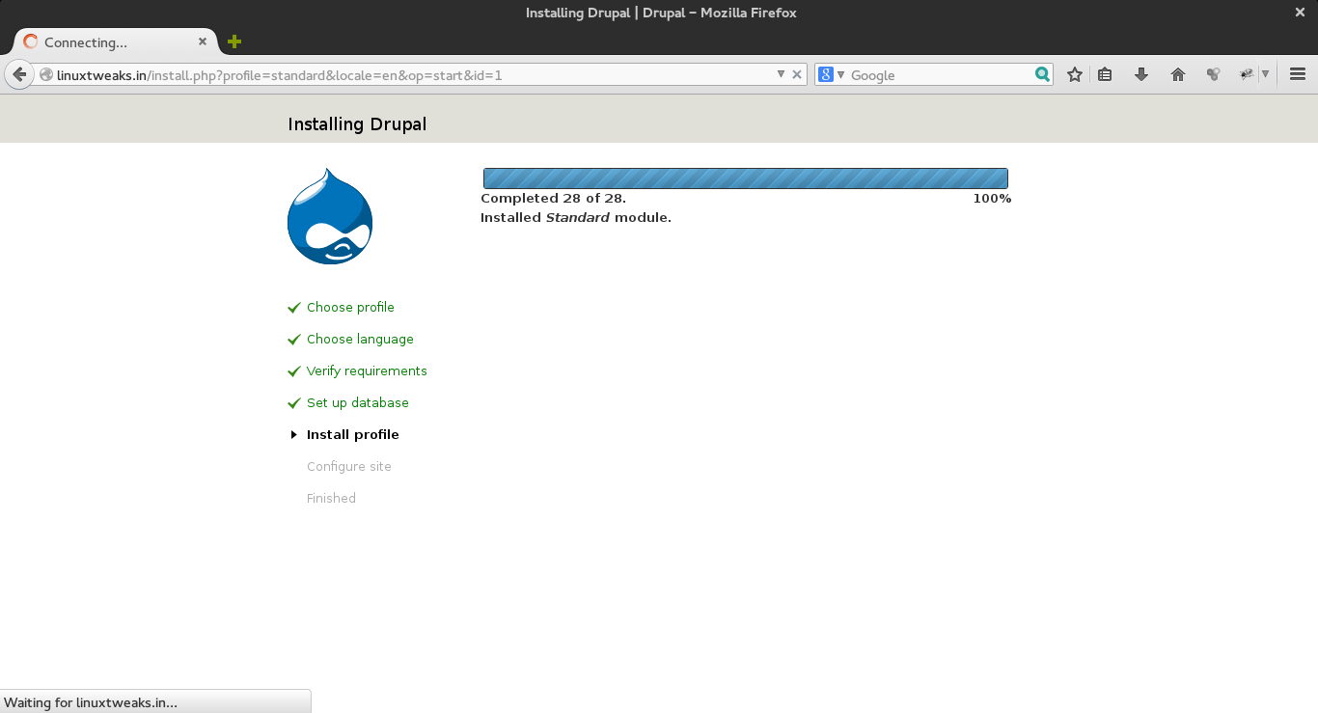Click the Install profile arrow marker
This screenshot has width=1318, height=713.
coord(294,434)
